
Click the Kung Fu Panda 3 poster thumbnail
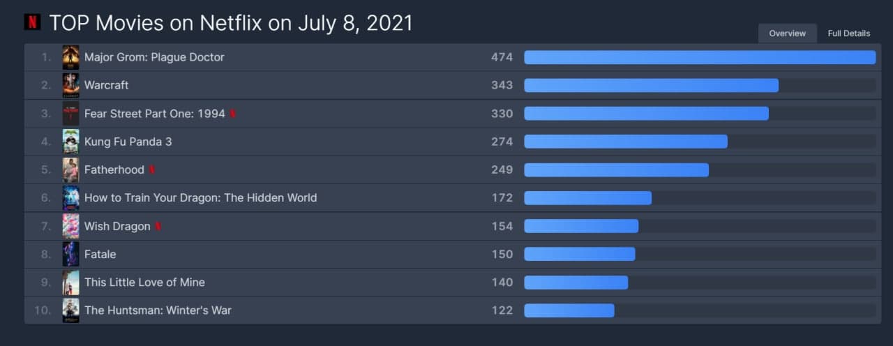coord(70,142)
